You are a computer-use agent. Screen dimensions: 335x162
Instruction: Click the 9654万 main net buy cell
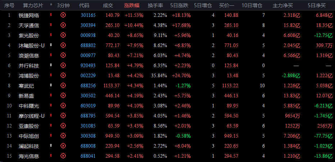pyautogui.click(x=293, y=116)
